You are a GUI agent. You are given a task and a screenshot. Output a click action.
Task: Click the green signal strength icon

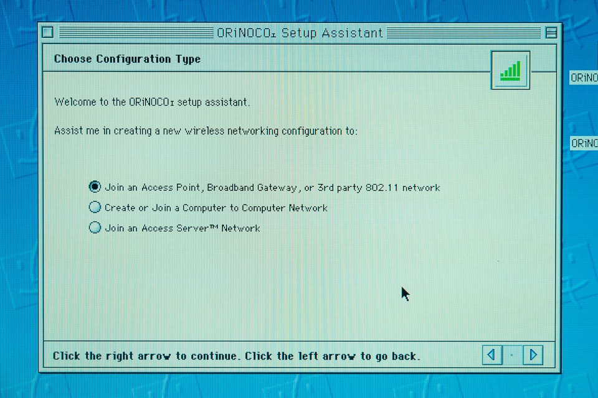[510, 70]
